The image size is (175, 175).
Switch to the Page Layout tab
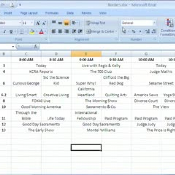(29, 13)
